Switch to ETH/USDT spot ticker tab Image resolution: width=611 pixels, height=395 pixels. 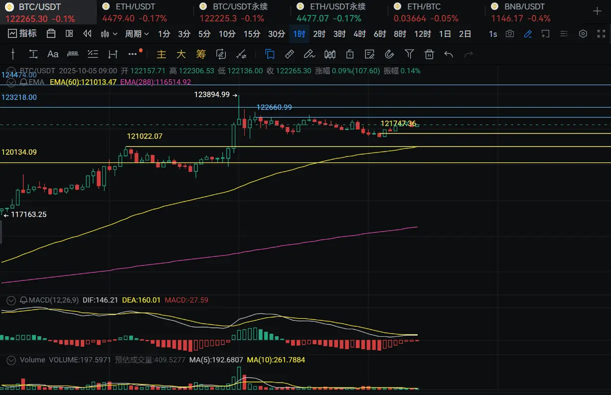click(144, 12)
